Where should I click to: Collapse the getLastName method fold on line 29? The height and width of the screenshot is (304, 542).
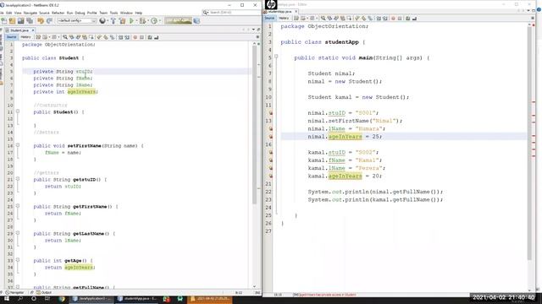coord(18,233)
